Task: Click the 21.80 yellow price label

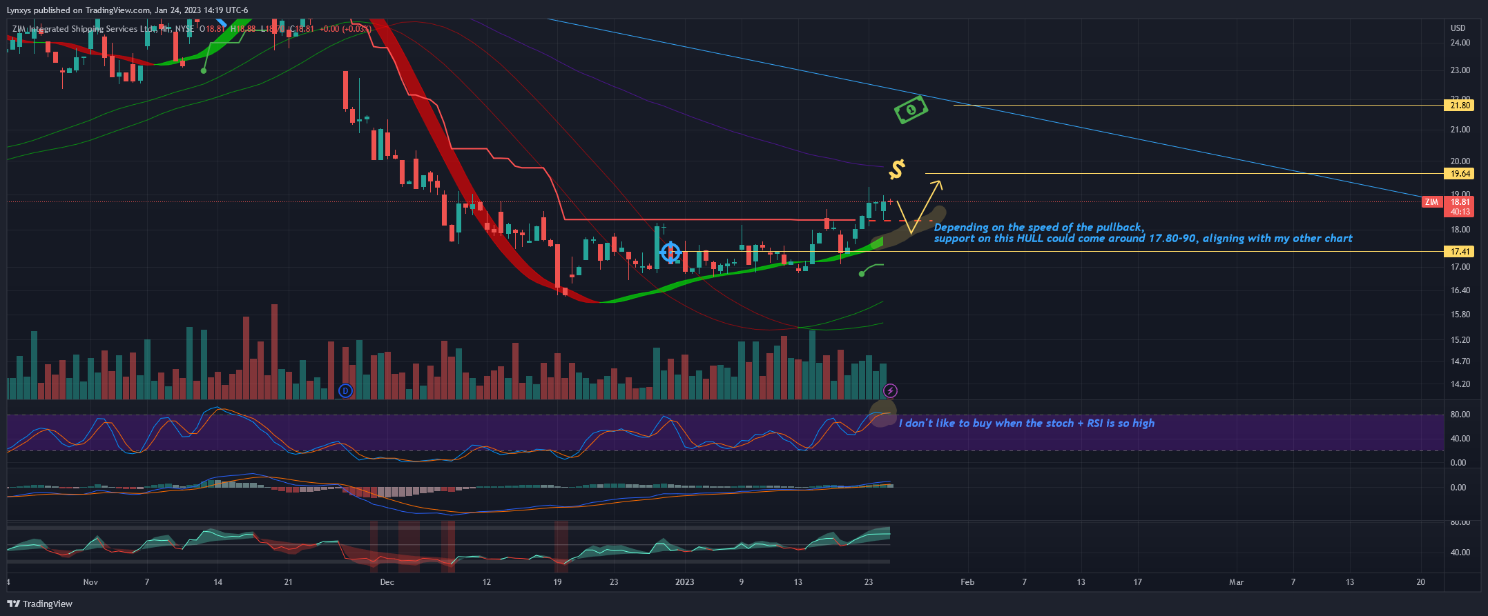Action: click(1459, 106)
